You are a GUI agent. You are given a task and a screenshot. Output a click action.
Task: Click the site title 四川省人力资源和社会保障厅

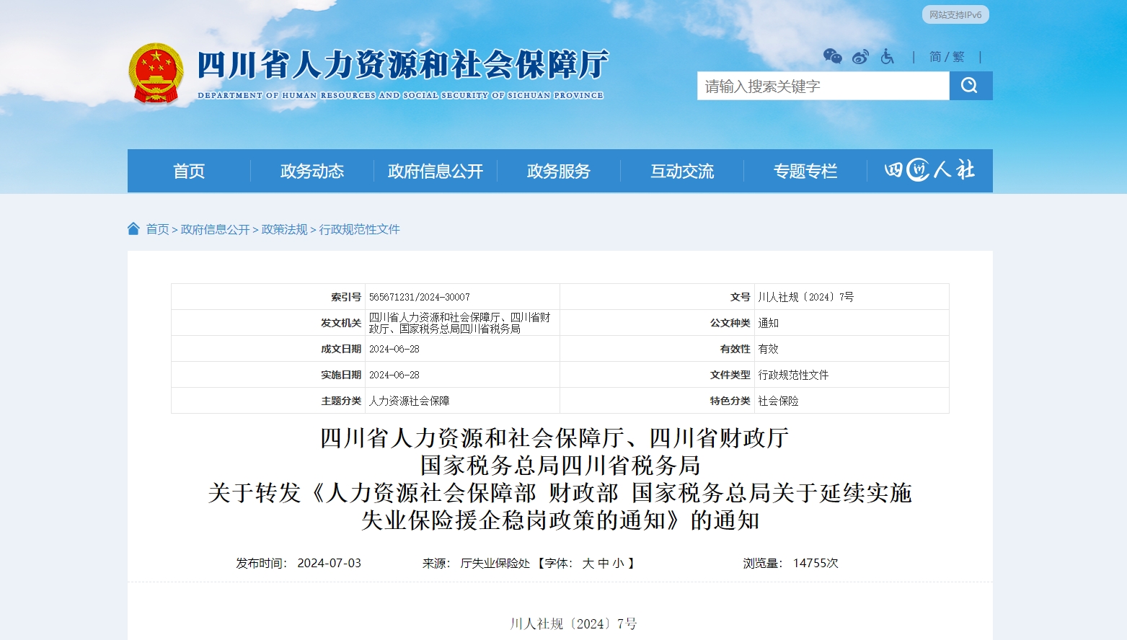pos(402,64)
